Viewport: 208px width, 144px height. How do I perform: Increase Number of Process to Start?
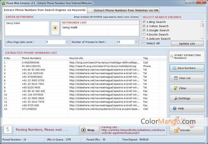(x=136, y=41)
